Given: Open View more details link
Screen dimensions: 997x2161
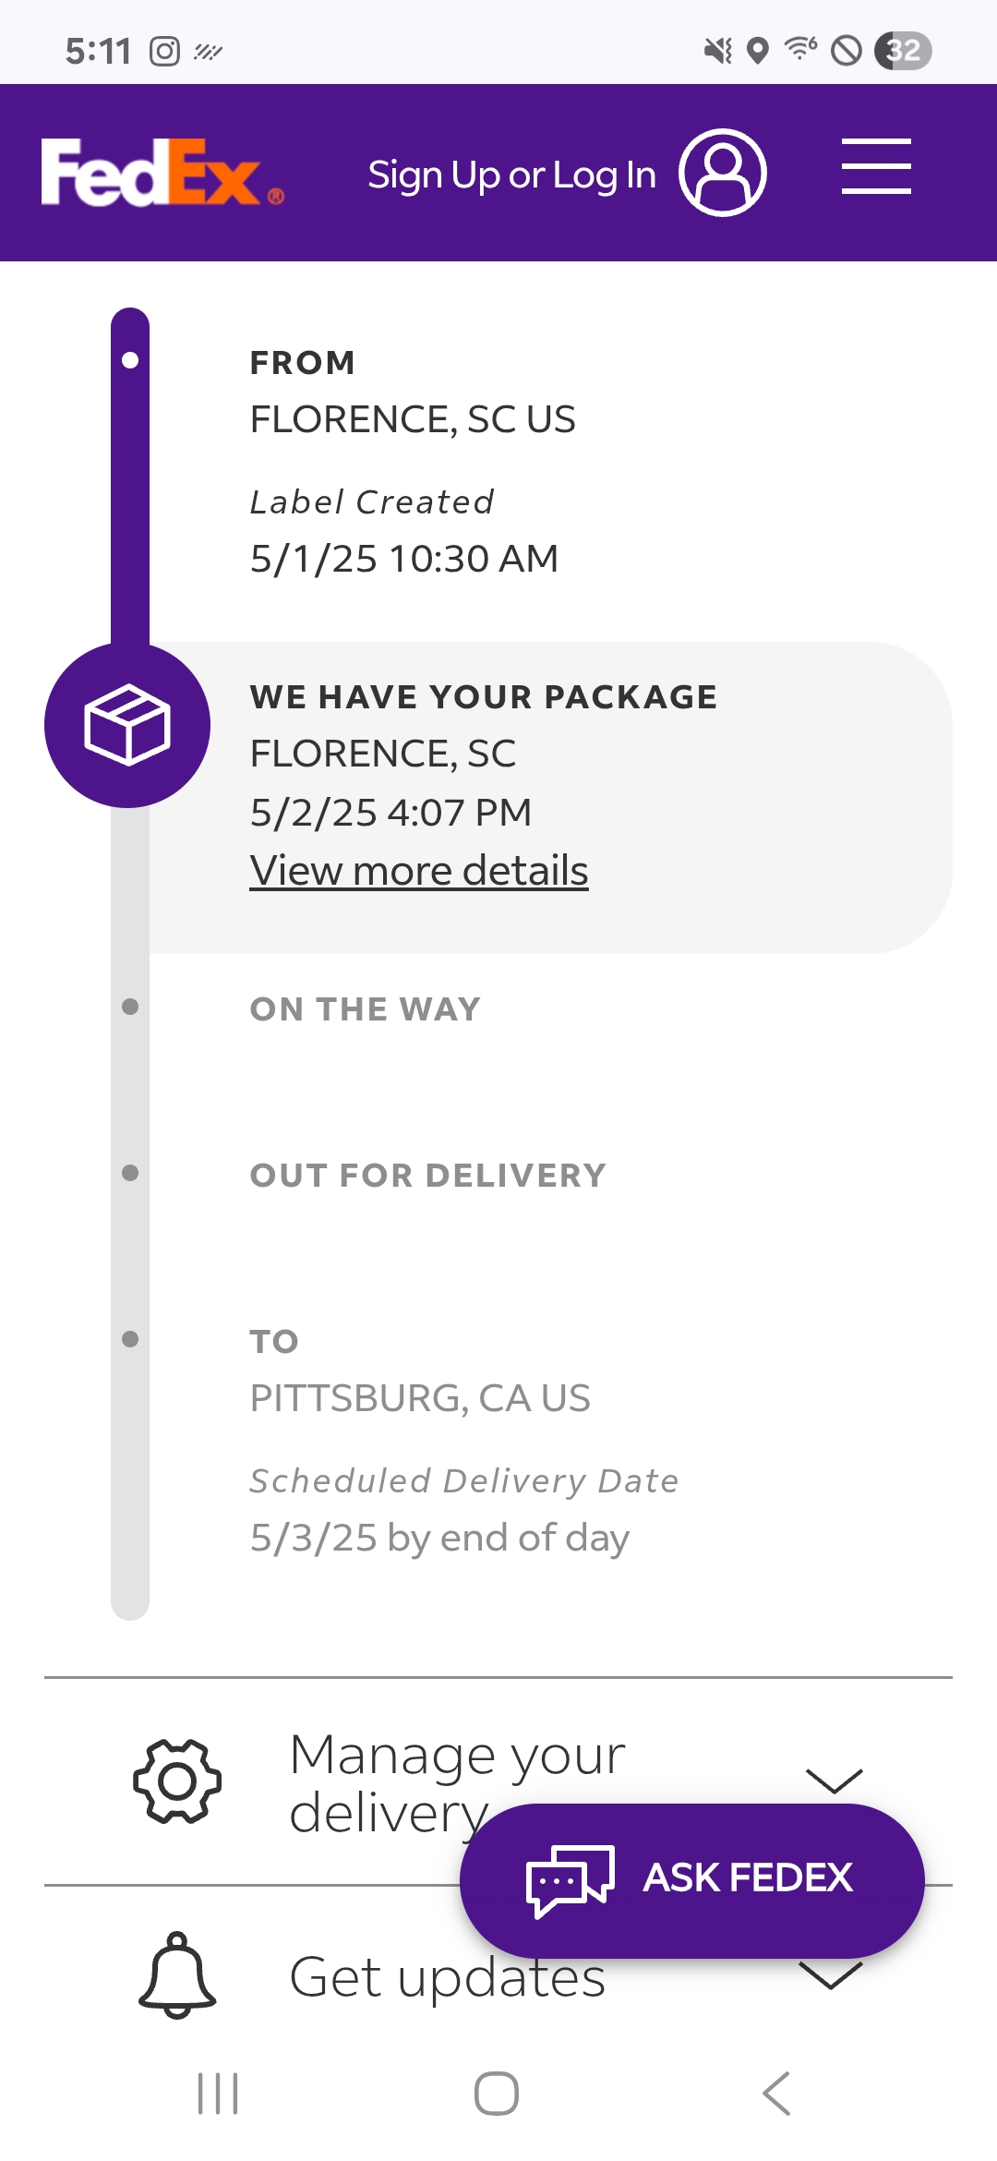Looking at the screenshot, I should (x=419, y=871).
